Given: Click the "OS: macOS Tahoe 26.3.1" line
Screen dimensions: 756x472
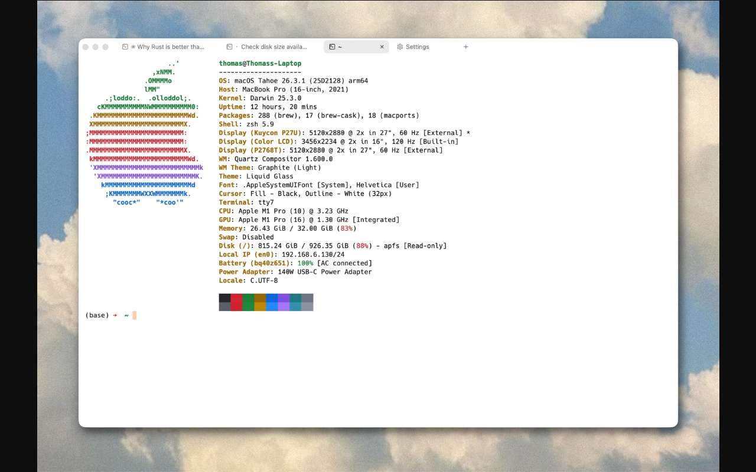Looking at the screenshot, I should point(294,81).
